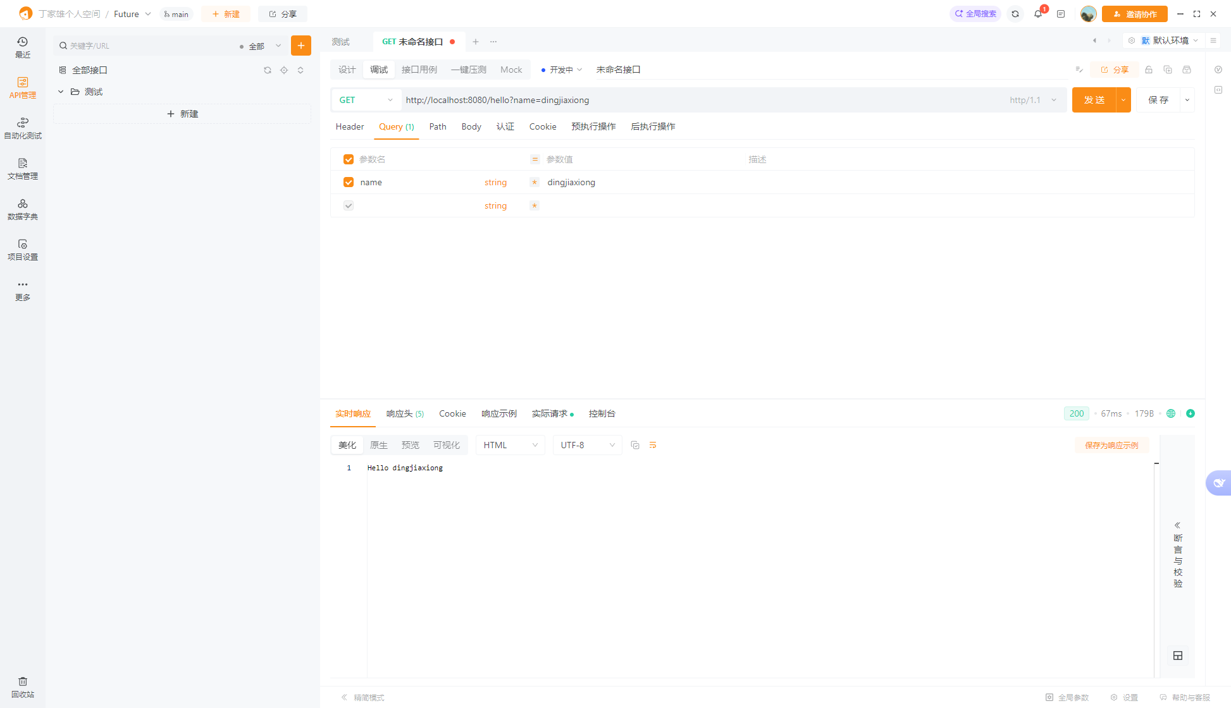Screen dimensions: 1231x708
Task: Open the Future project dropdown
Action: [133, 14]
